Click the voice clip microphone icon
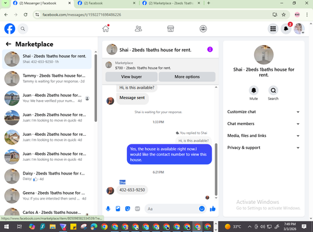Screen dimensions: 313x232 coord(108,209)
